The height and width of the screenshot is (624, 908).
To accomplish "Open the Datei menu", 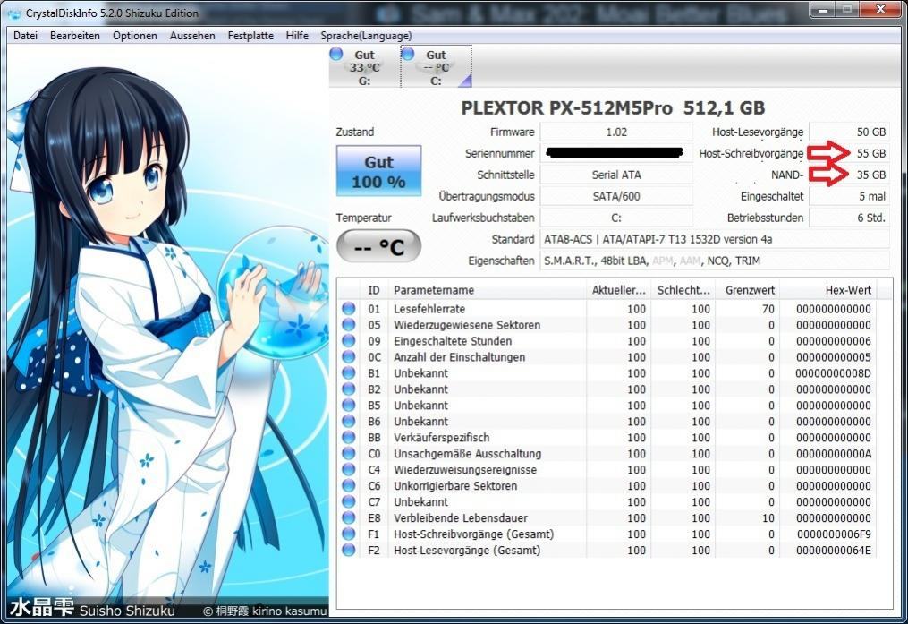I will (25, 35).
